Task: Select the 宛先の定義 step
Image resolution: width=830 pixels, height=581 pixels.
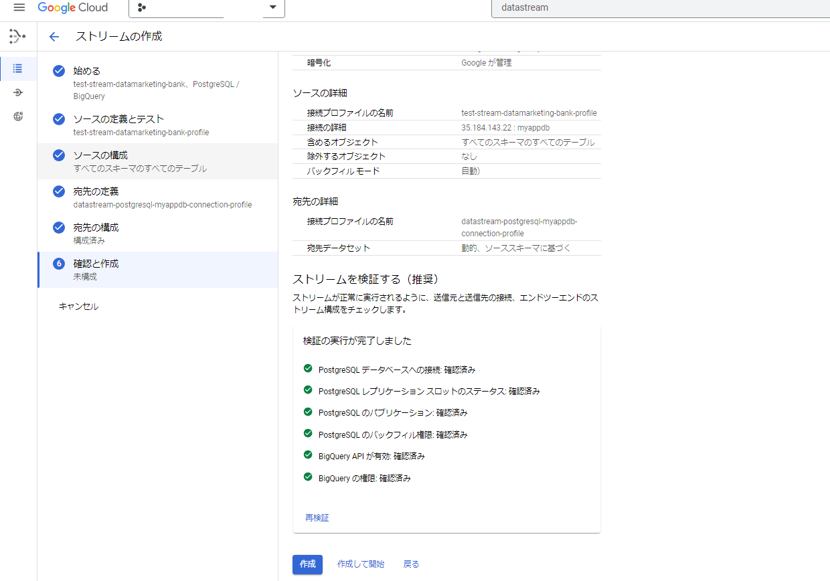Action: pos(157,197)
